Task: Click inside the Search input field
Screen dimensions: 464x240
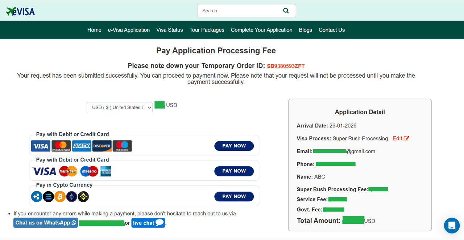Action: pos(236,10)
